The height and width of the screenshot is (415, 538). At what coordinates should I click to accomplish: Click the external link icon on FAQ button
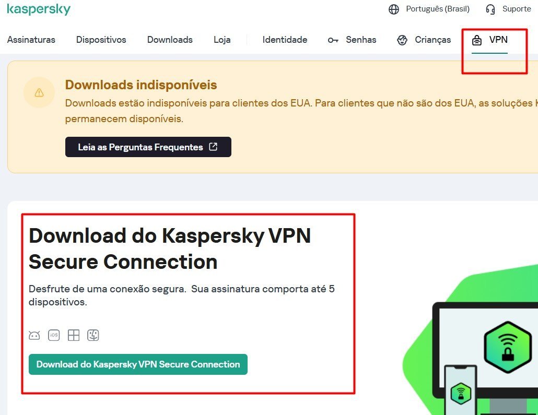pyautogui.click(x=213, y=147)
